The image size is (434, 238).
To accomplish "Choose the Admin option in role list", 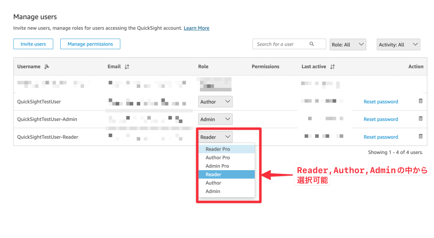I will (226, 191).
